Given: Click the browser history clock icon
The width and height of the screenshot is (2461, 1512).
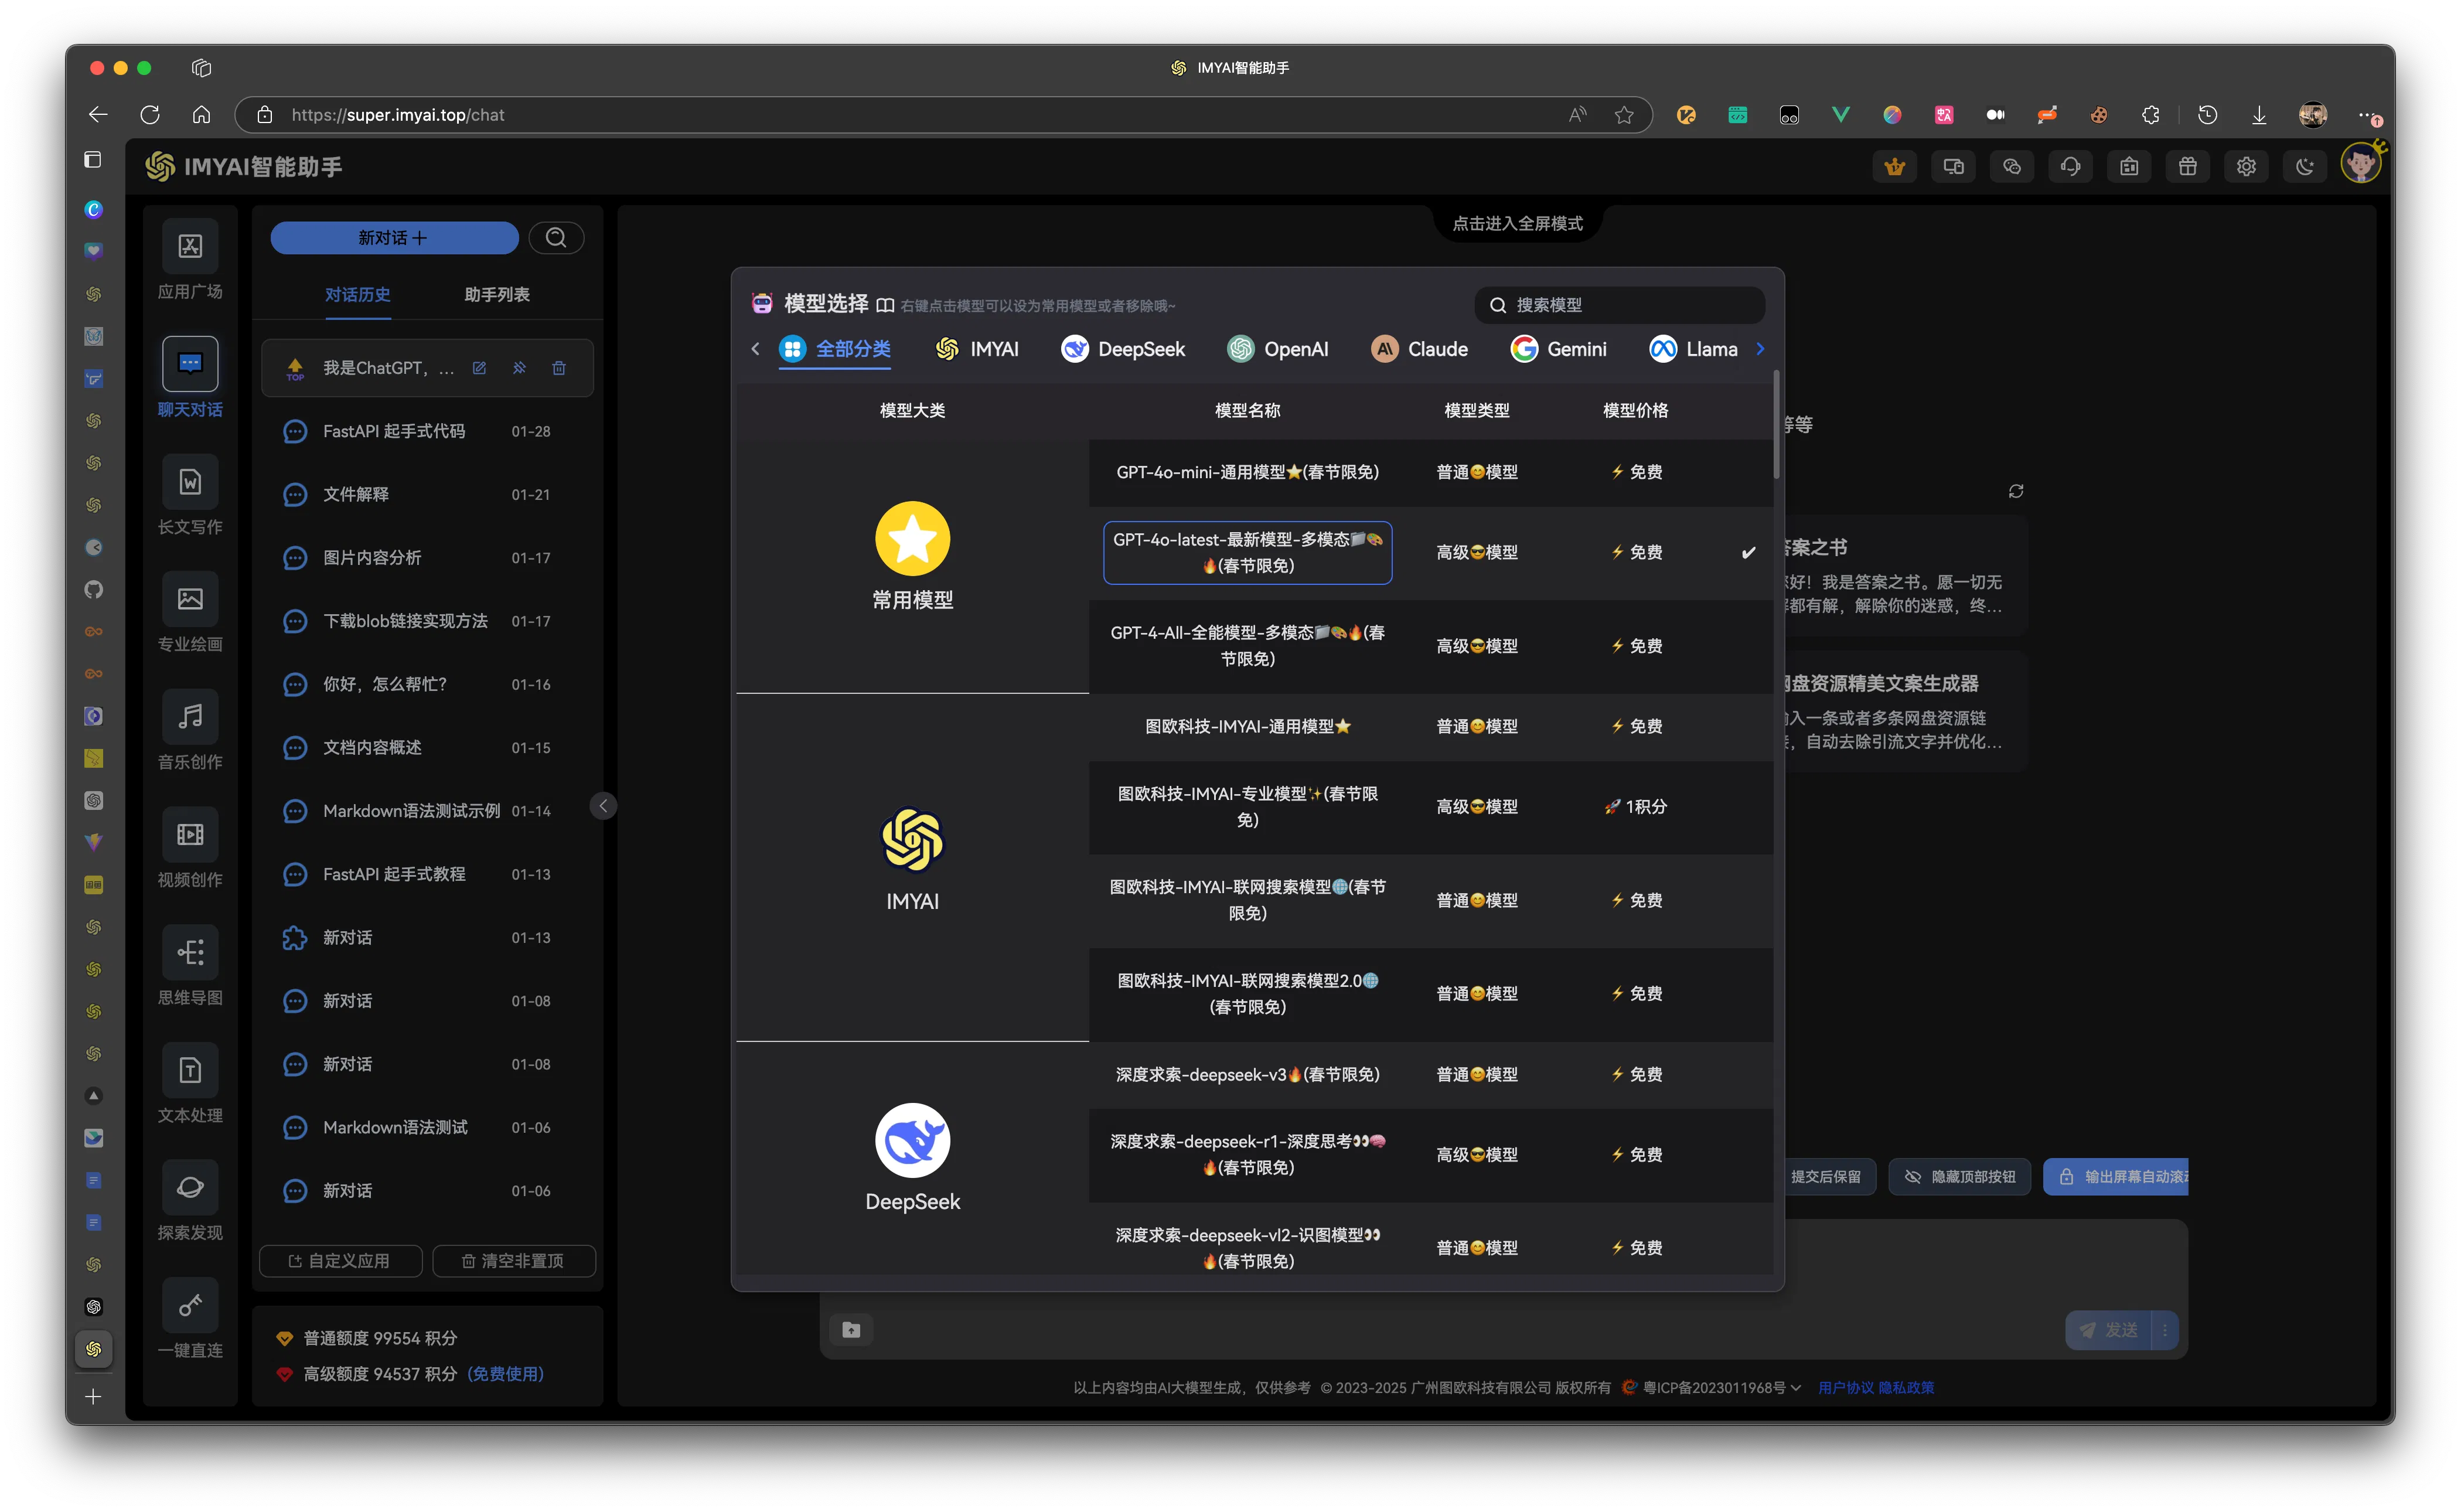Looking at the screenshot, I should [x=2207, y=115].
